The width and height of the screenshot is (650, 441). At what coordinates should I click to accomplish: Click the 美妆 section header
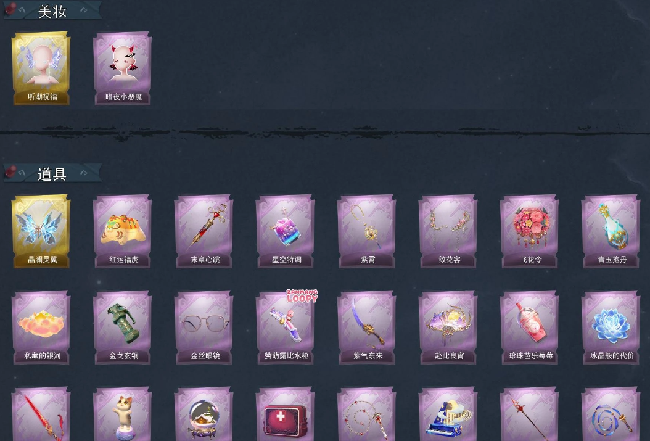click(x=52, y=10)
